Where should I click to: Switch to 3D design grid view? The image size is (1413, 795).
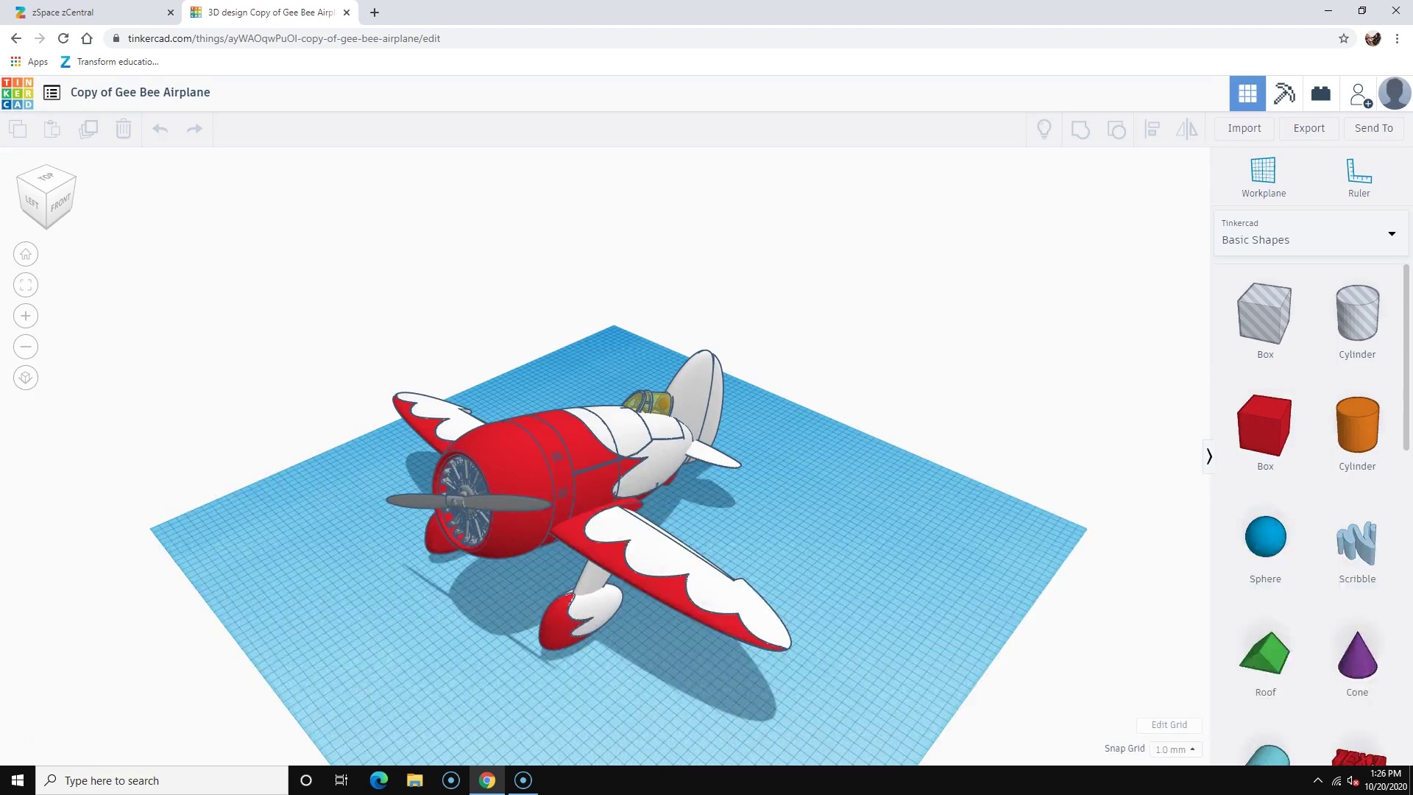[x=1247, y=93]
